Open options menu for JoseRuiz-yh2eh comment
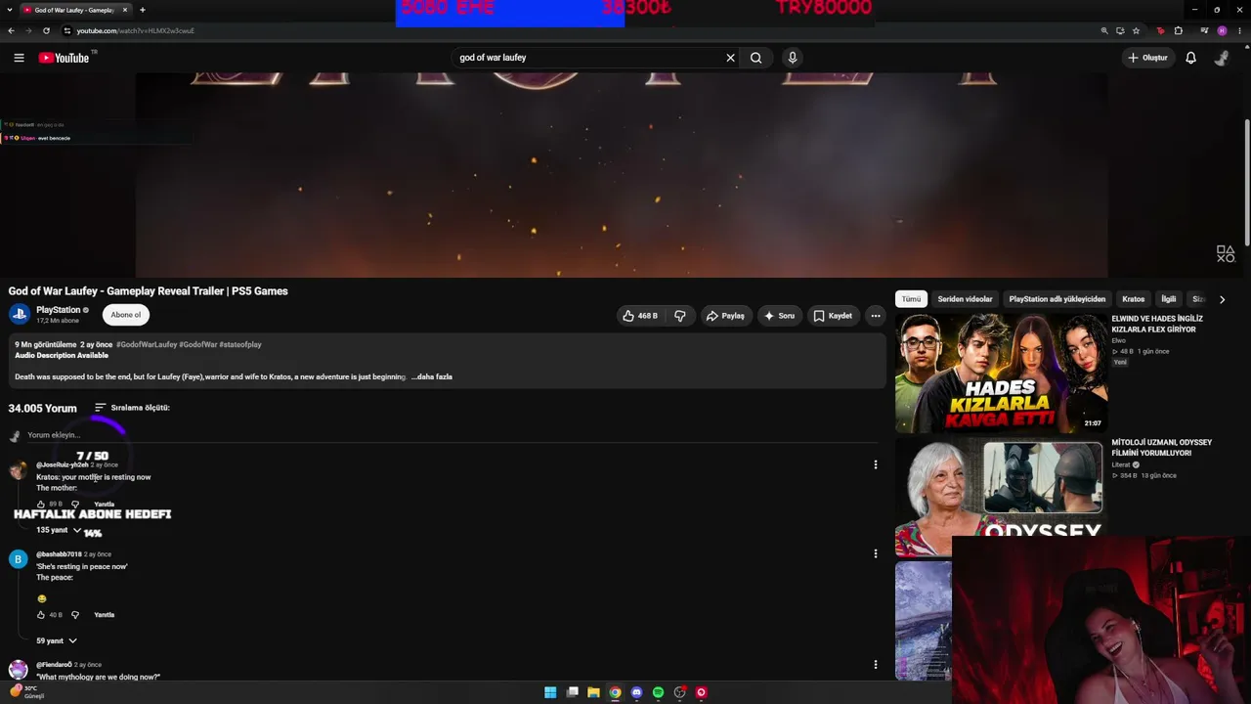Viewport: 1251px width, 704px height. point(876,464)
